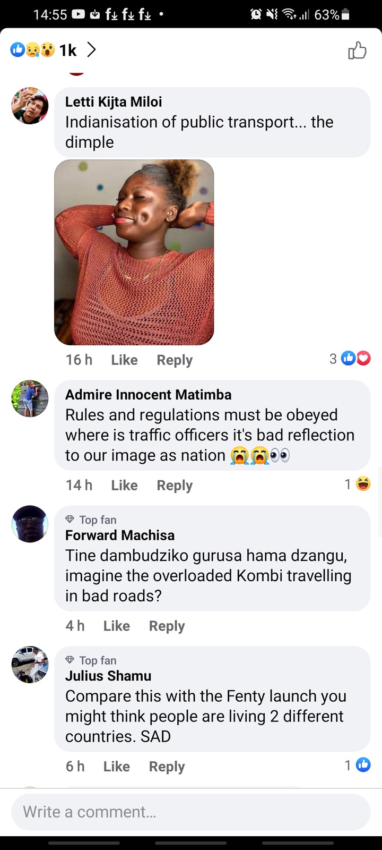Reply to Julius Shamu's comment
This screenshot has width=382, height=850.
167,767
